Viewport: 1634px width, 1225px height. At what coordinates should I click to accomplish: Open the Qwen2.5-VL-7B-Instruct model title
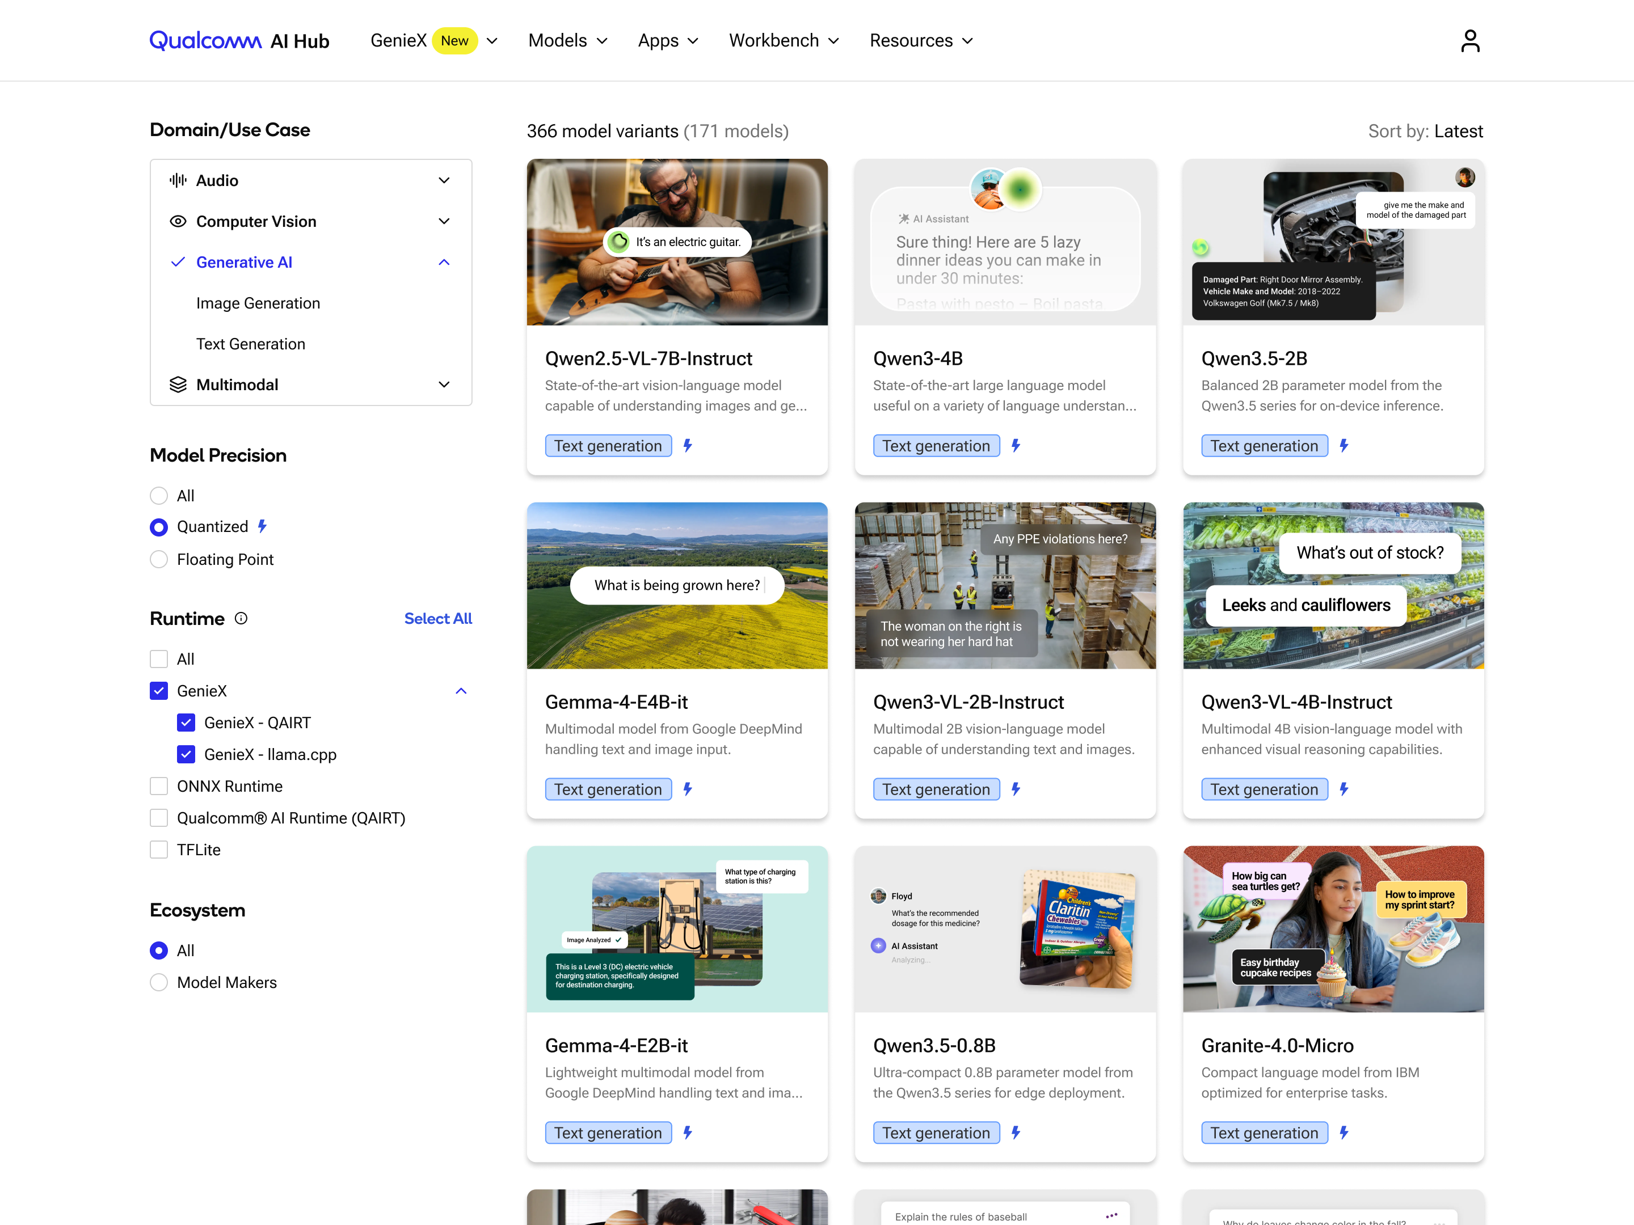click(x=648, y=358)
